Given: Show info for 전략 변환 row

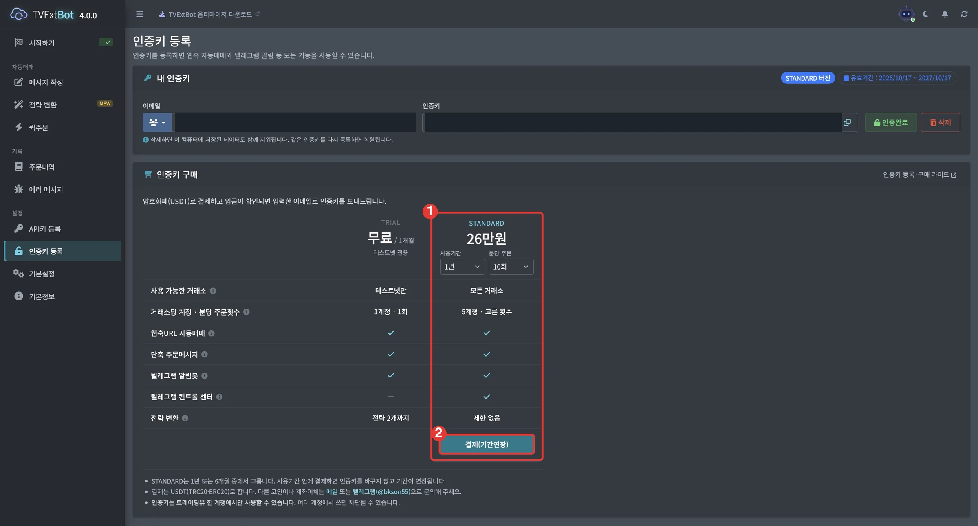Looking at the screenshot, I should click(185, 418).
